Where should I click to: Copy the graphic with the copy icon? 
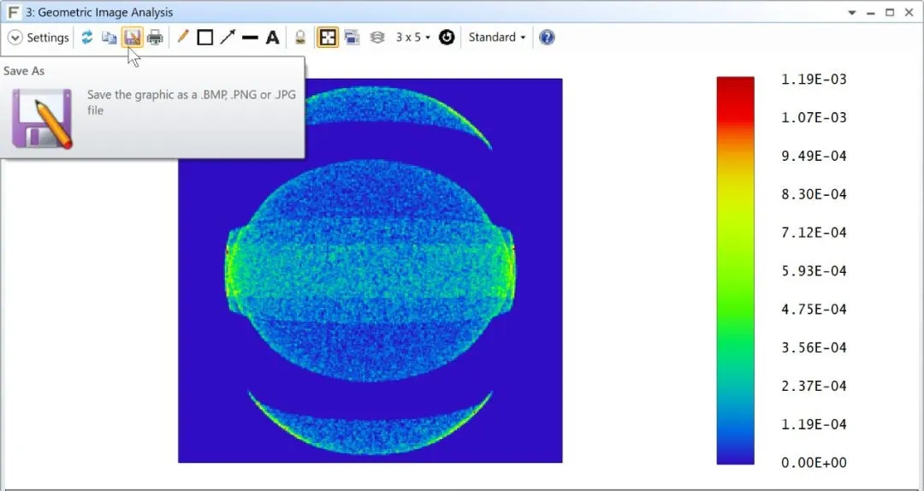pyautogui.click(x=109, y=38)
